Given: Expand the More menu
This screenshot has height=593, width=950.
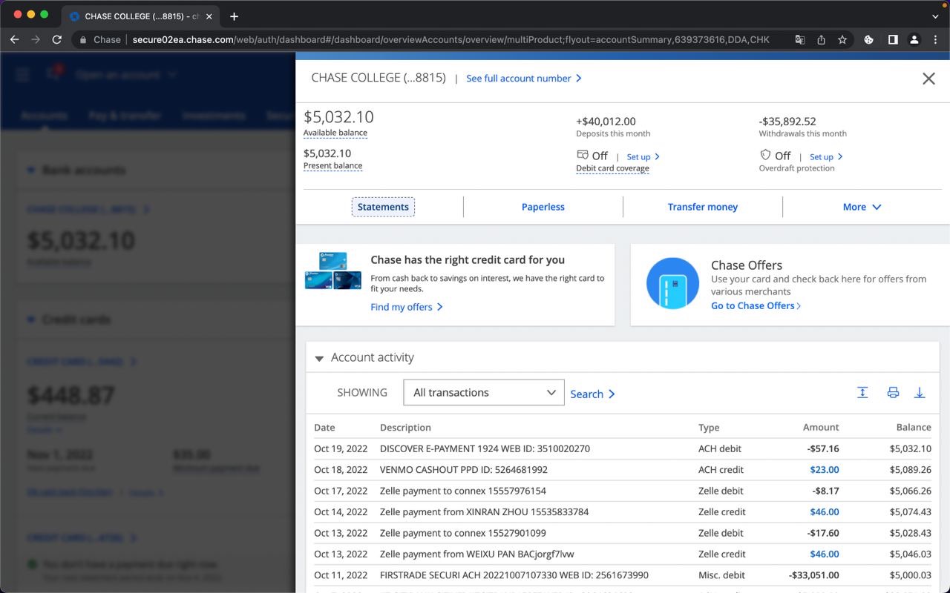Looking at the screenshot, I should (x=862, y=207).
